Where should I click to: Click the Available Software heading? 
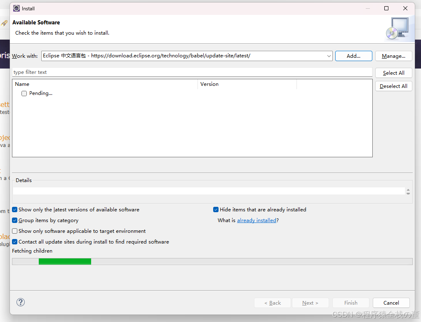pos(36,23)
